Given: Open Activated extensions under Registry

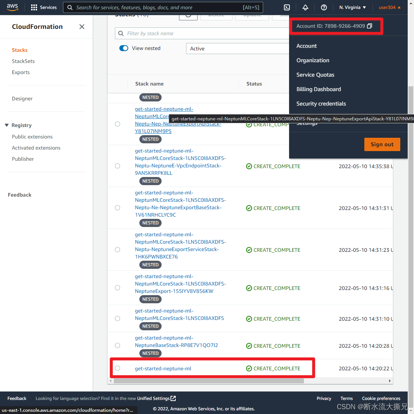Looking at the screenshot, I should coord(36,148).
